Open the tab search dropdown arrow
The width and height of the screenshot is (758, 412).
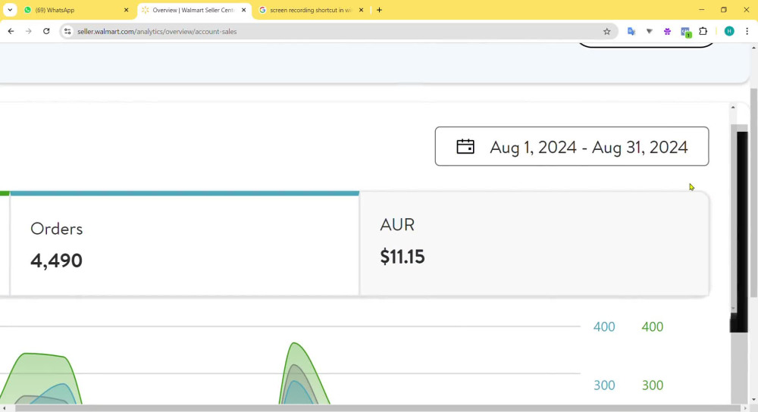point(10,10)
